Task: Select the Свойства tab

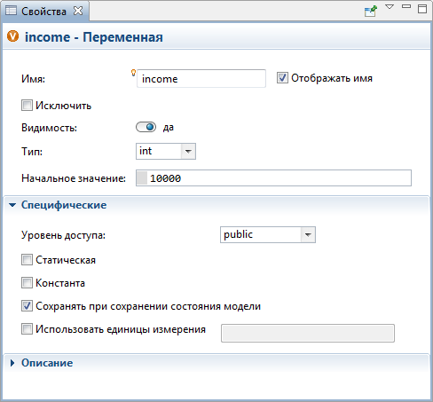Action: [44, 11]
